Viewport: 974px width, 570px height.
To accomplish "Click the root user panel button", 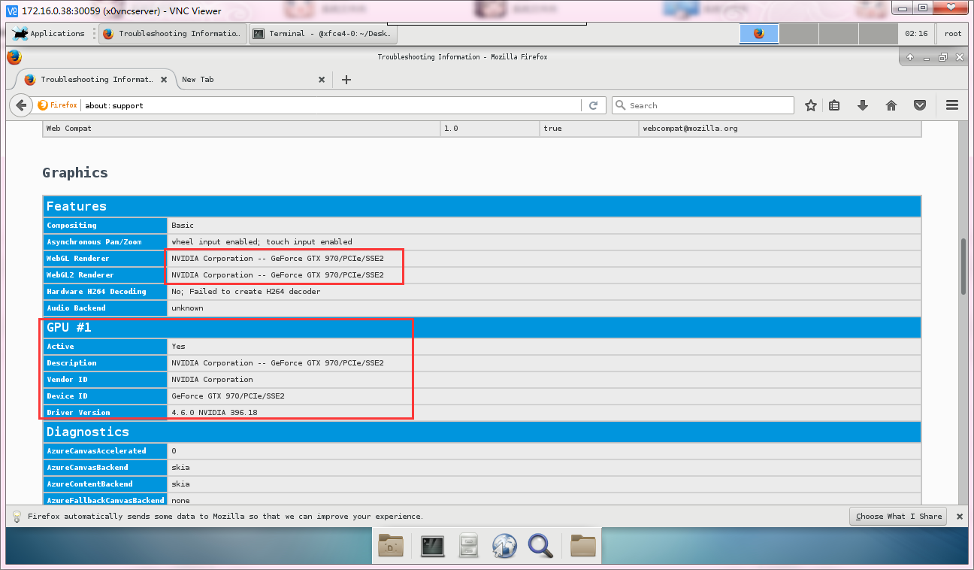I will pyautogui.click(x=953, y=34).
